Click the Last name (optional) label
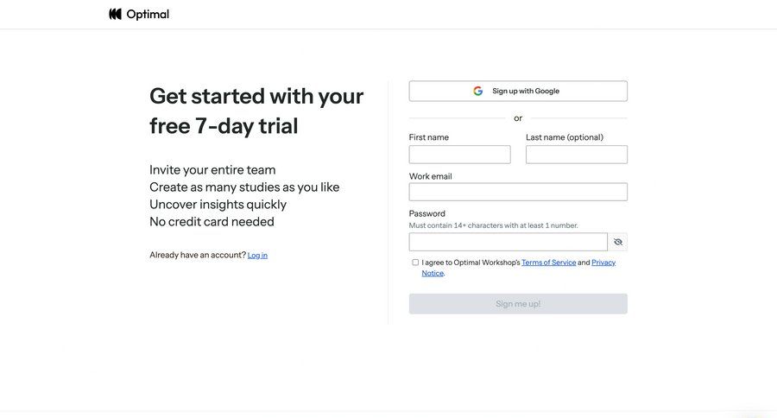 565,137
